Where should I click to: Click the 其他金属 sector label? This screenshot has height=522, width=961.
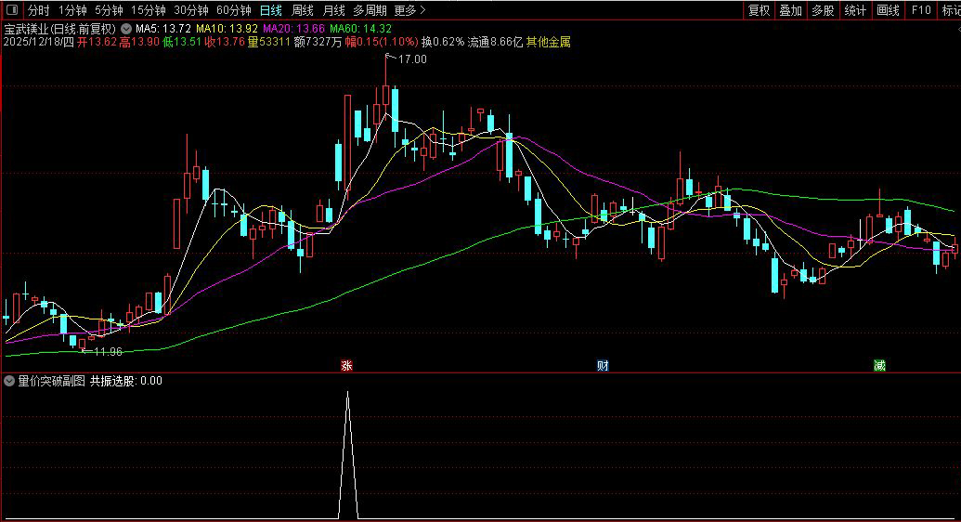(549, 43)
